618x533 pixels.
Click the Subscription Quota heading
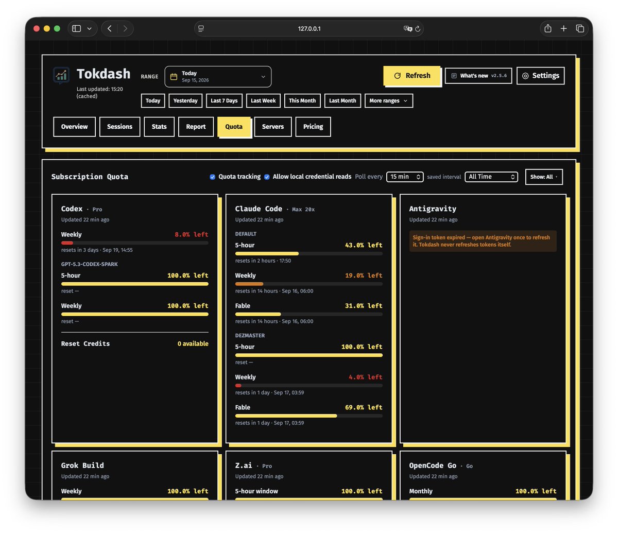(90, 177)
